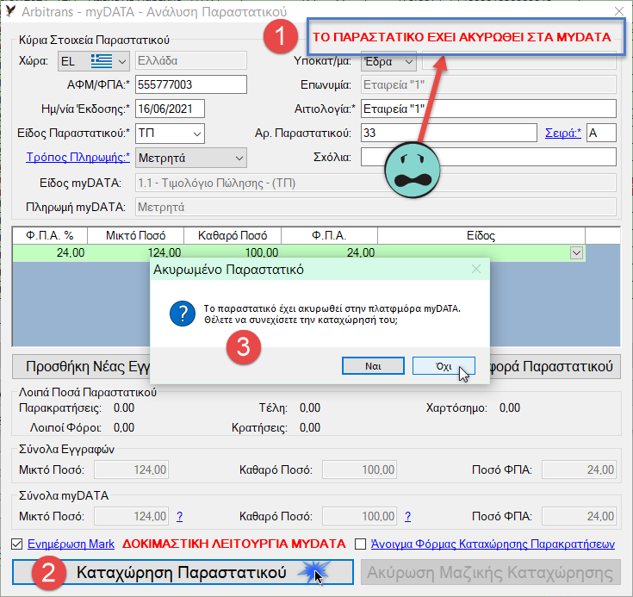The height and width of the screenshot is (597, 633).
Task: Click the Σύνολα myDATA Ποσό ΦΠΑ field
Action: 579,516
